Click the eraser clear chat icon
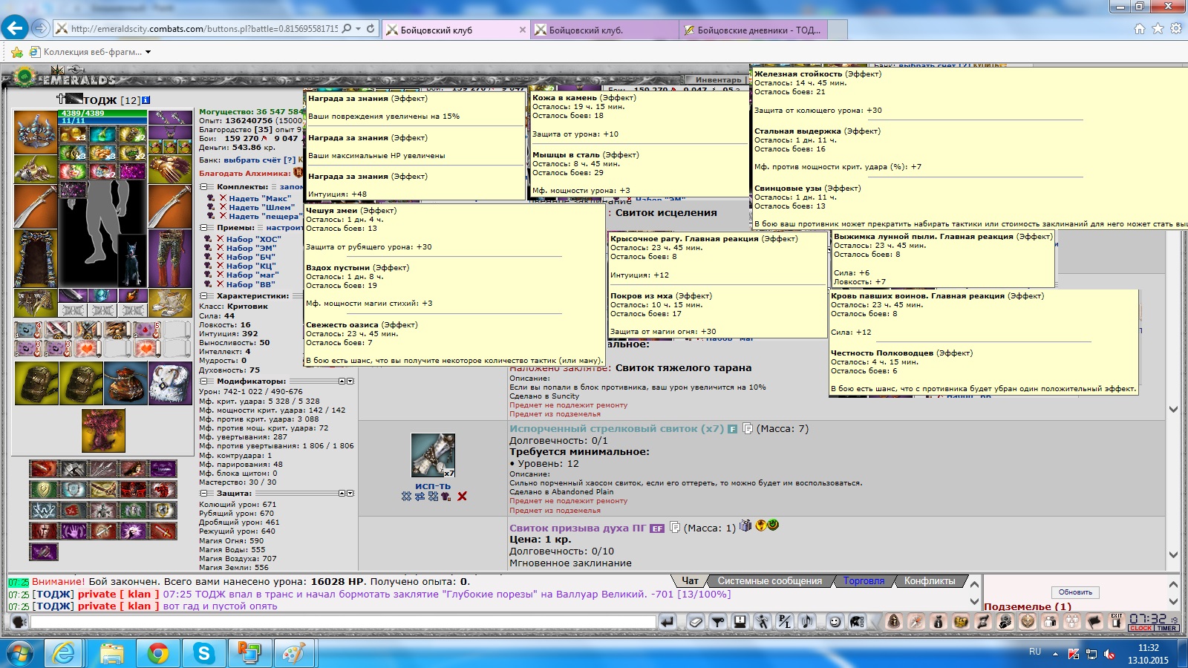The image size is (1188, 668). point(696,622)
